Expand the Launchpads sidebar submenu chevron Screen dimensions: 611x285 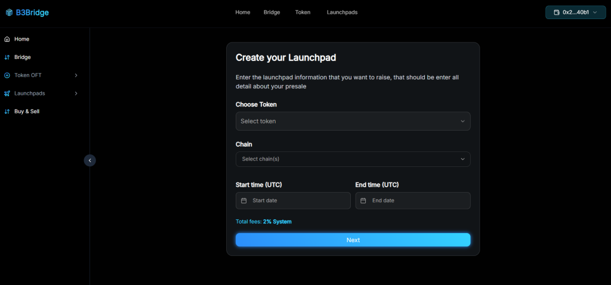point(76,94)
